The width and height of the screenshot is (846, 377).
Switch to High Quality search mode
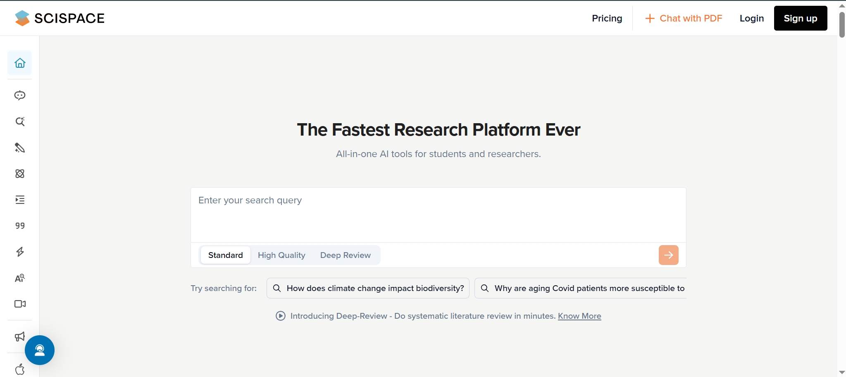(281, 255)
